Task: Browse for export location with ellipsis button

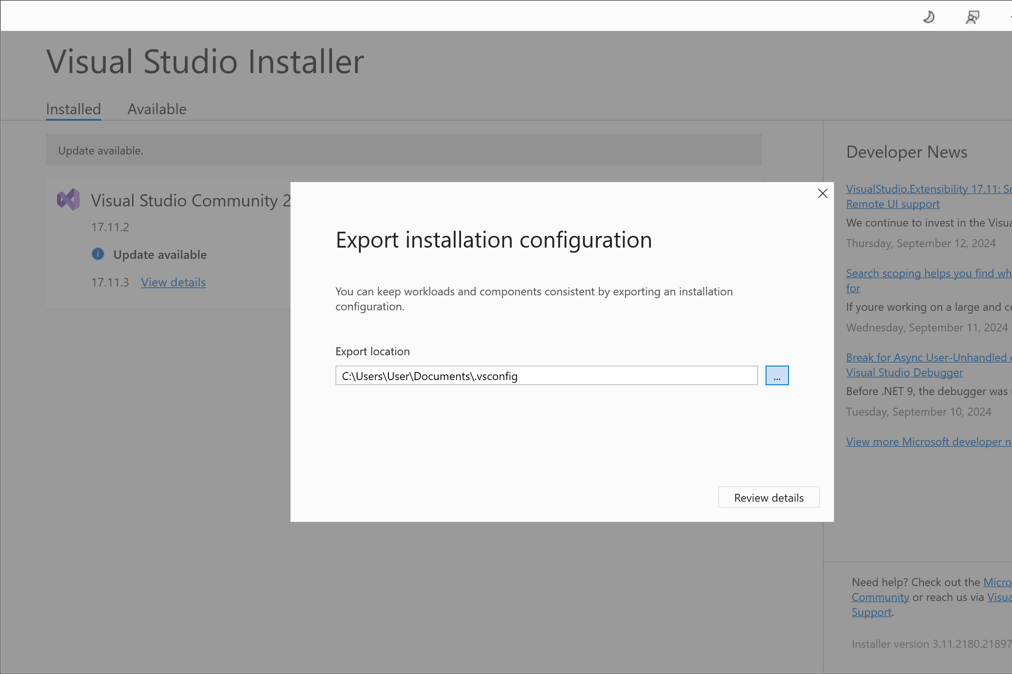Action: [777, 375]
